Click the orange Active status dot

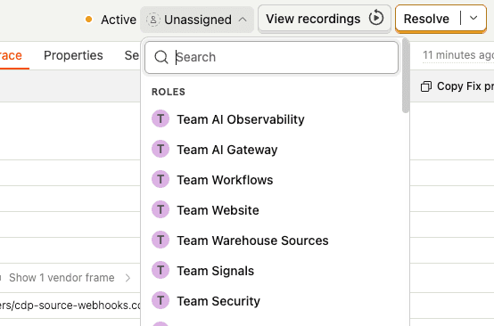tap(89, 20)
